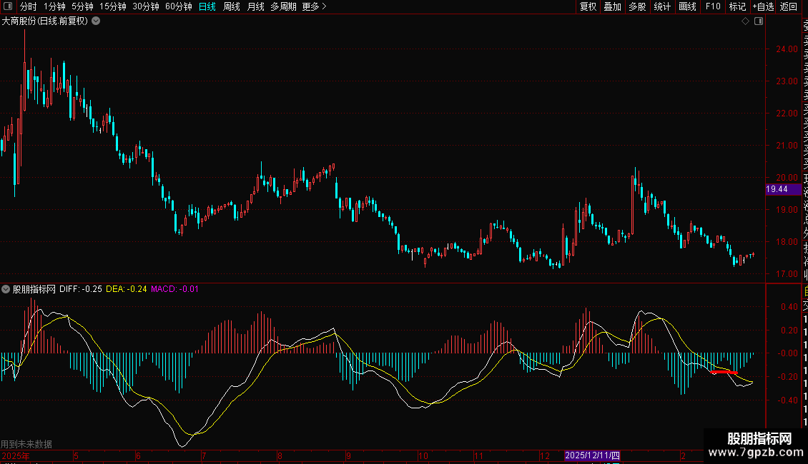Open the 统计 statistics button
Screen dimensions: 808x464
click(x=662, y=6)
